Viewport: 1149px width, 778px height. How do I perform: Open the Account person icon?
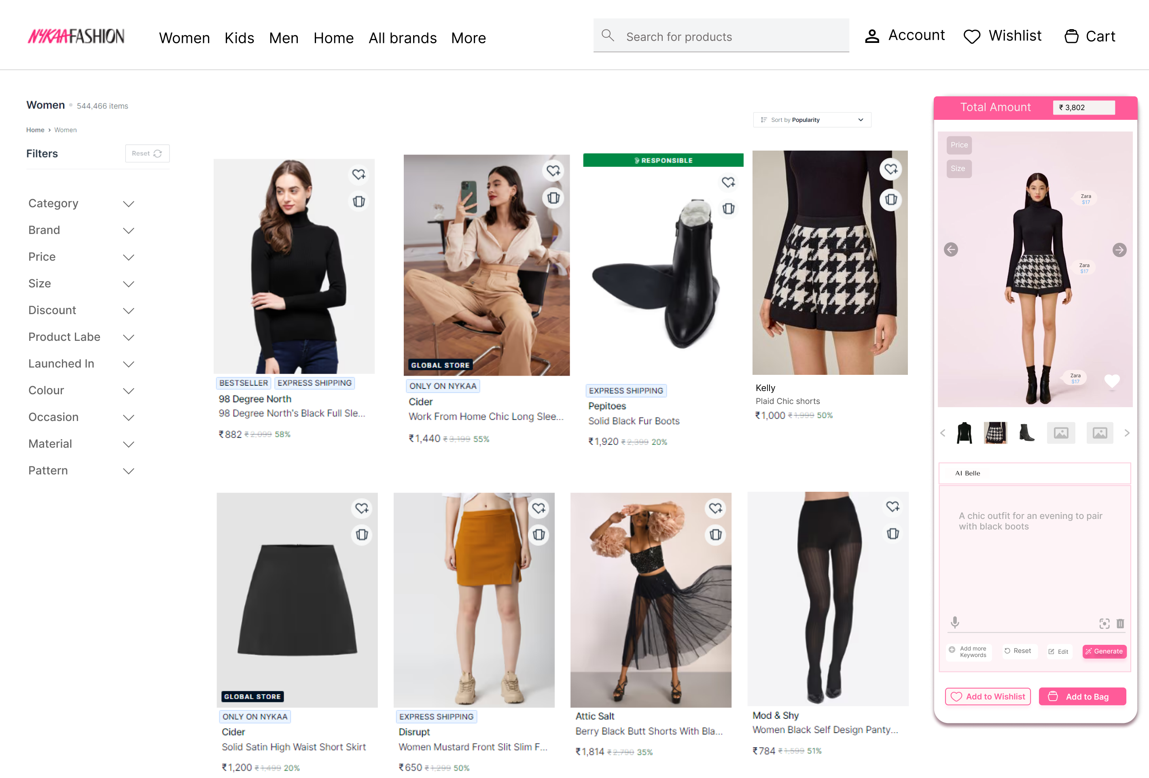(x=872, y=36)
